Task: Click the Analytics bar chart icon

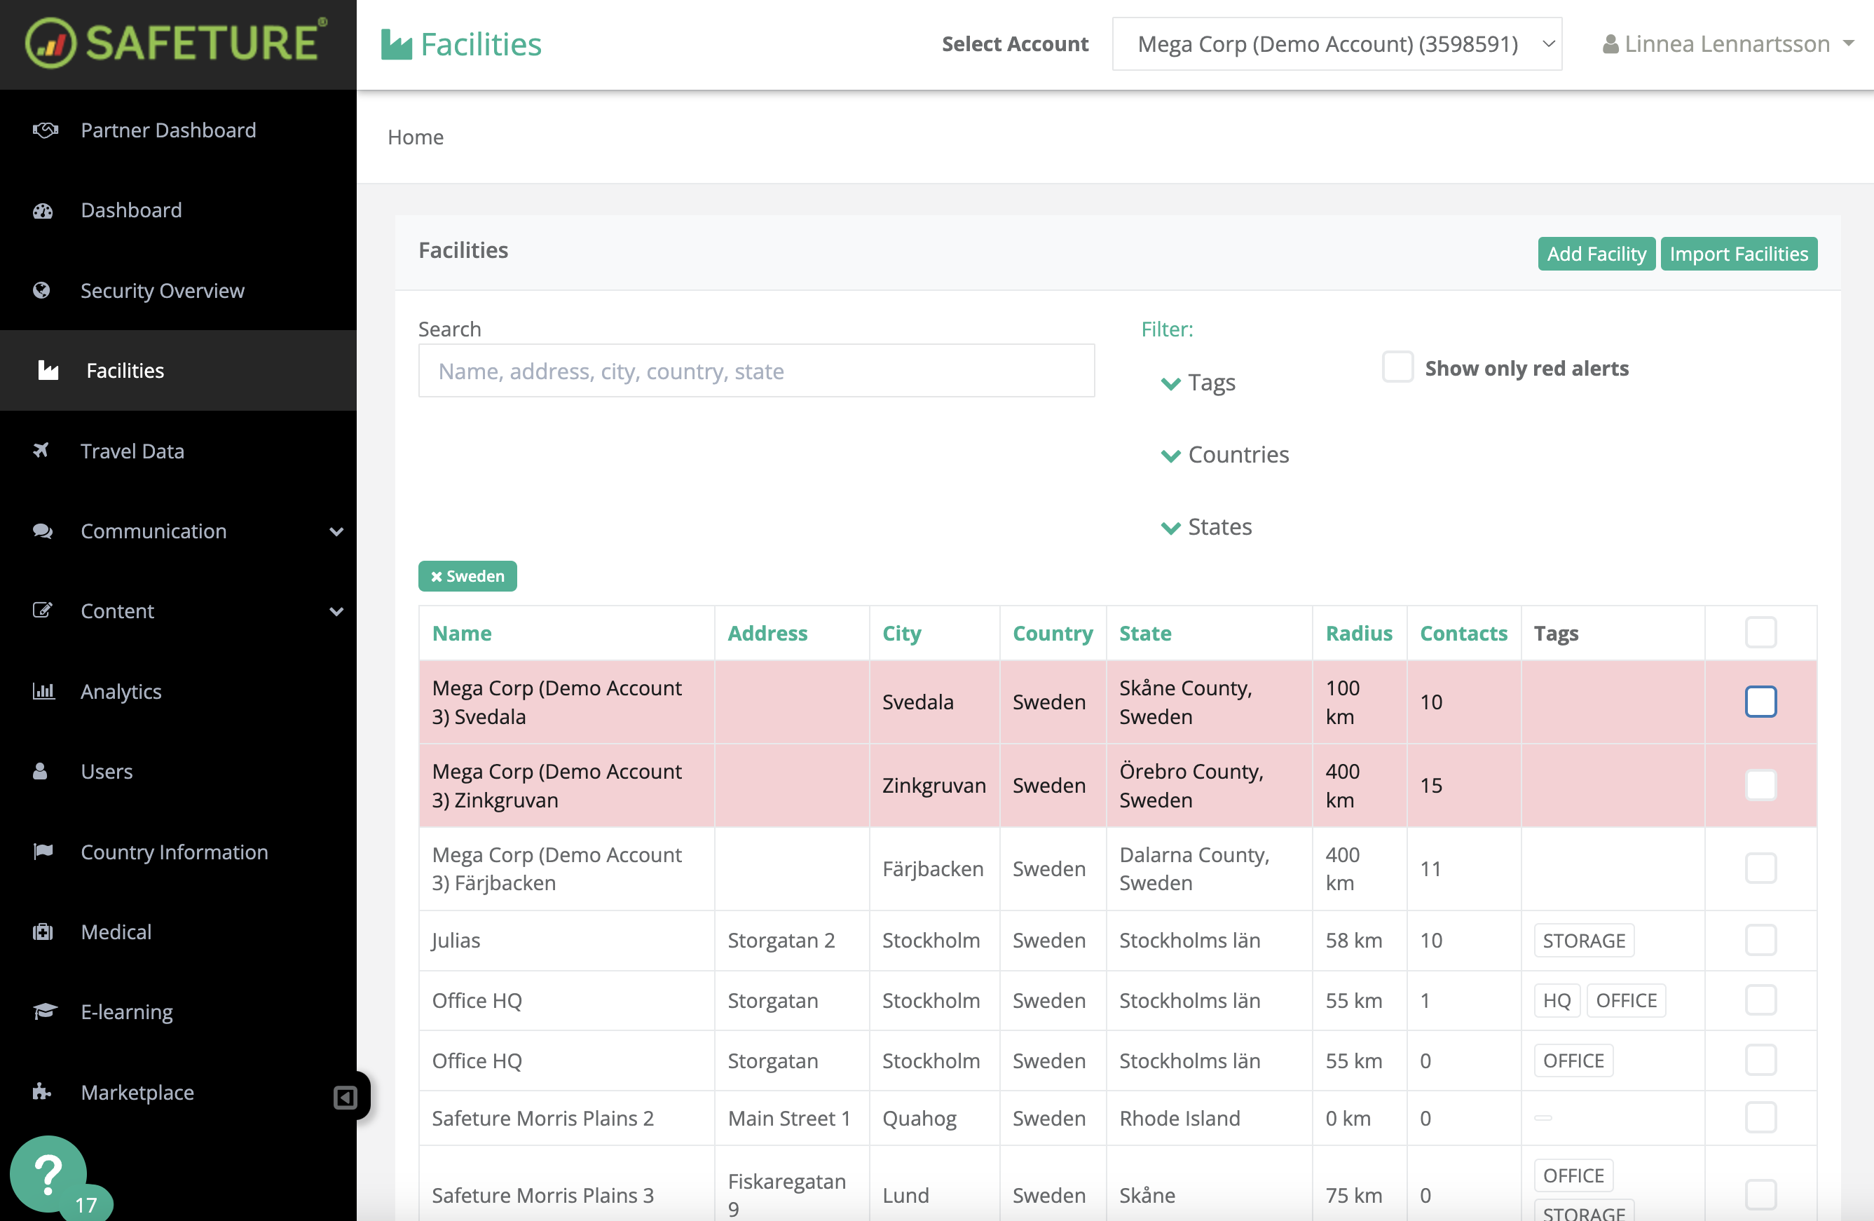Action: [x=43, y=691]
